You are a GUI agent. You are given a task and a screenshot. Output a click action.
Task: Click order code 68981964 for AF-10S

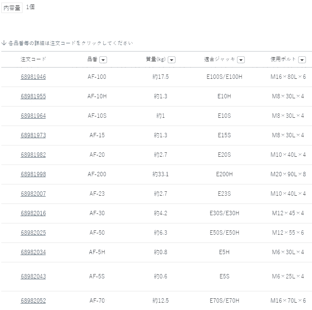[33, 116]
